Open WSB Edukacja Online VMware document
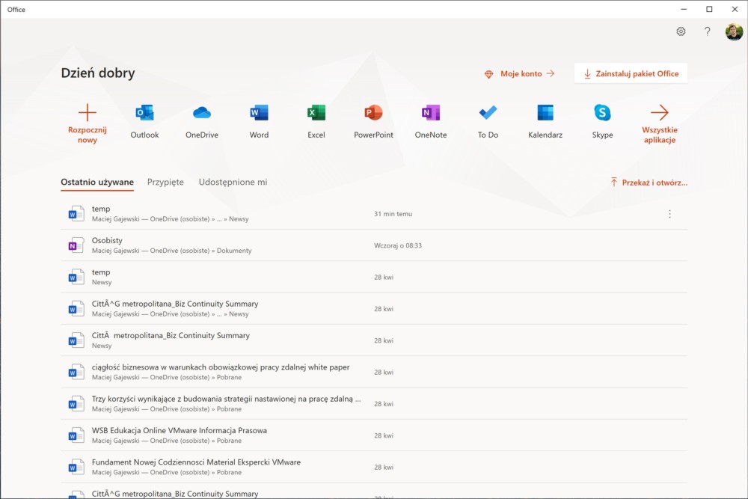 coord(374,435)
